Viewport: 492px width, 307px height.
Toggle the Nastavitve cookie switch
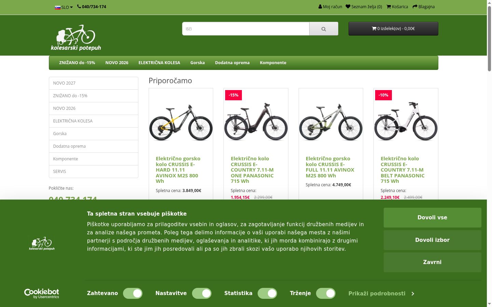(202, 293)
